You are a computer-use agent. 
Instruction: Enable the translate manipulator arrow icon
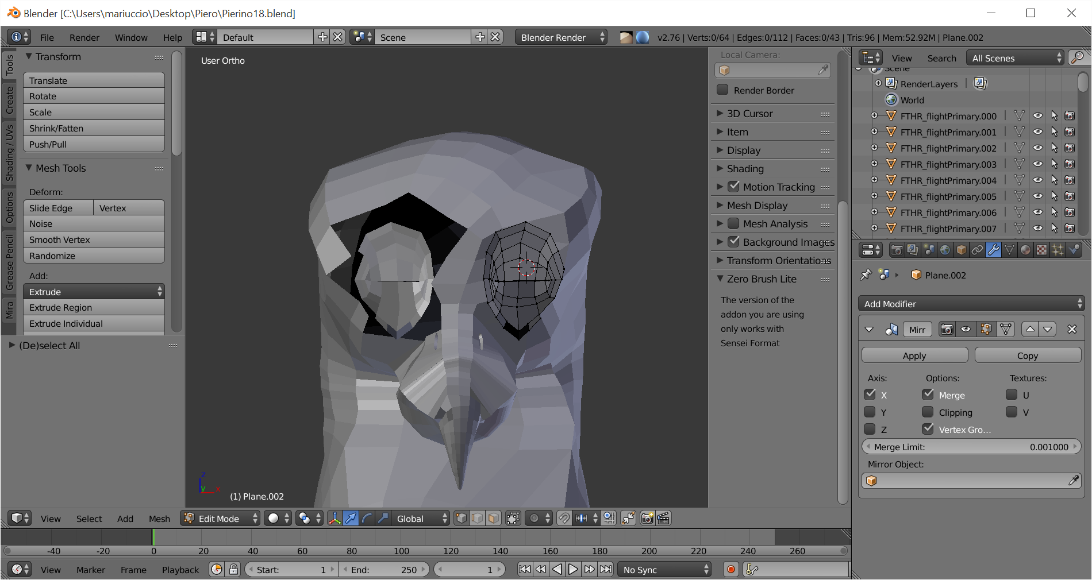(351, 519)
